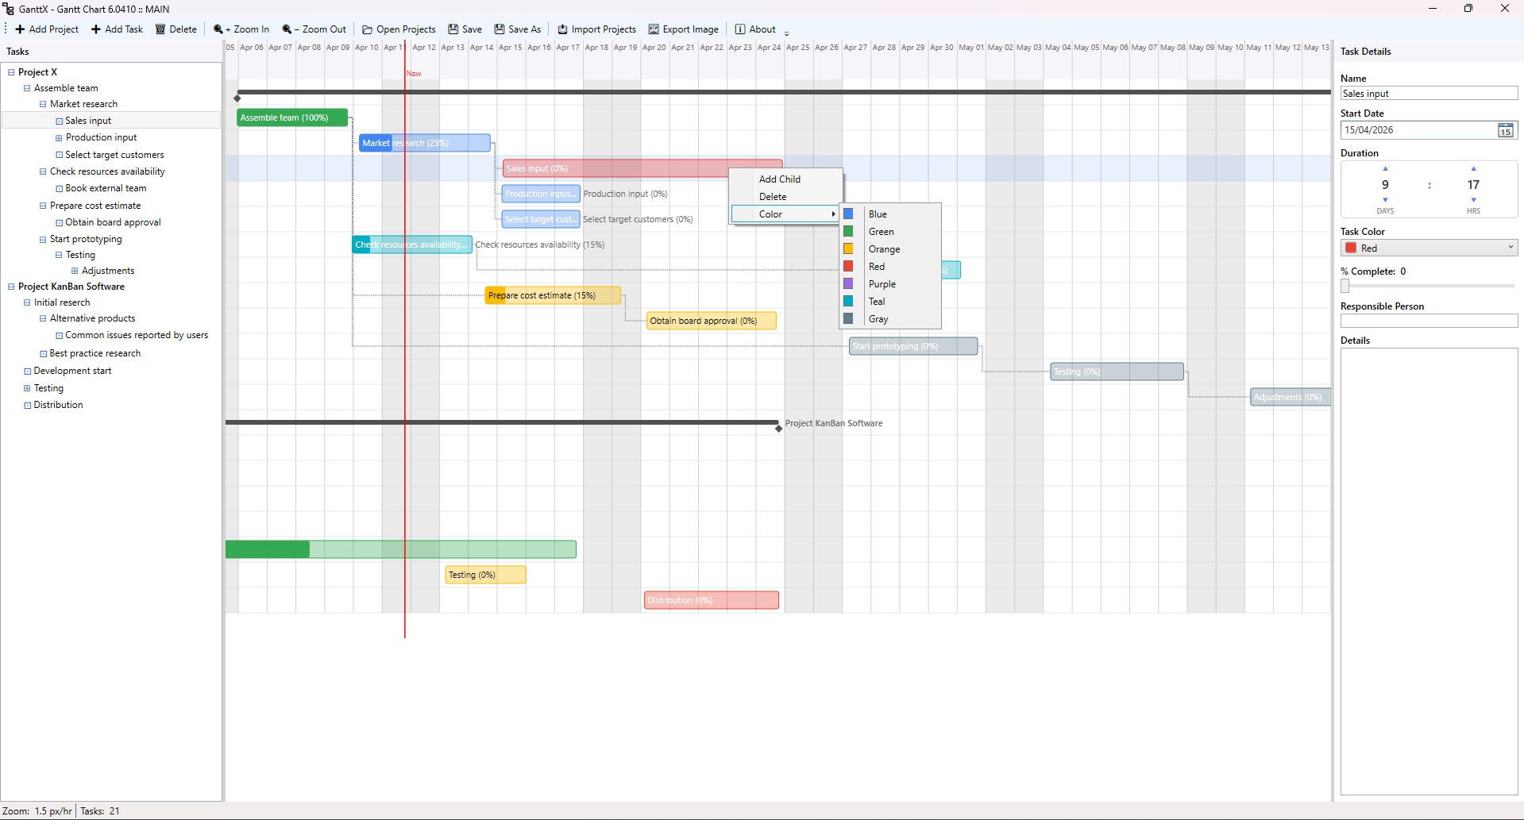
Task: Select Gray in the color submenu
Action: [890, 319]
